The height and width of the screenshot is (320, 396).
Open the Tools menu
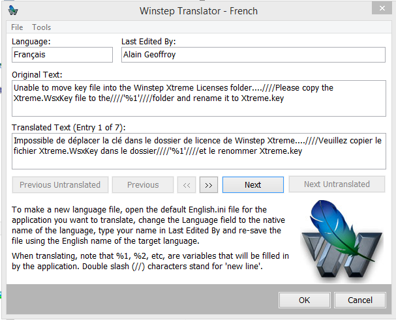(x=42, y=27)
